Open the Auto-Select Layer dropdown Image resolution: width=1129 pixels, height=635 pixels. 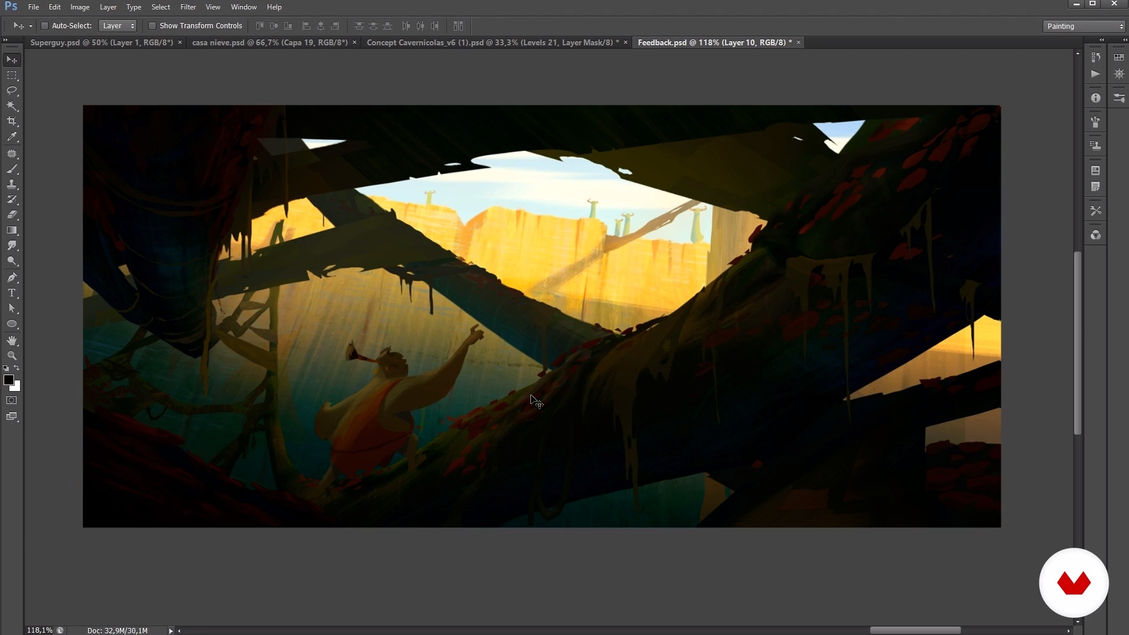point(118,26)
